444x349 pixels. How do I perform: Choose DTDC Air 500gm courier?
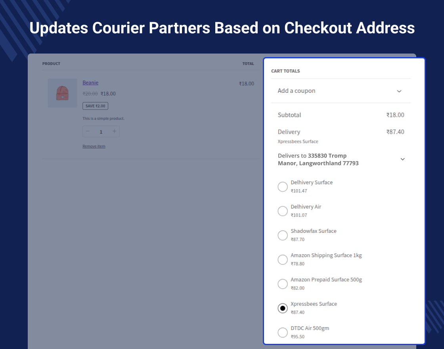(x=283, y=332)
